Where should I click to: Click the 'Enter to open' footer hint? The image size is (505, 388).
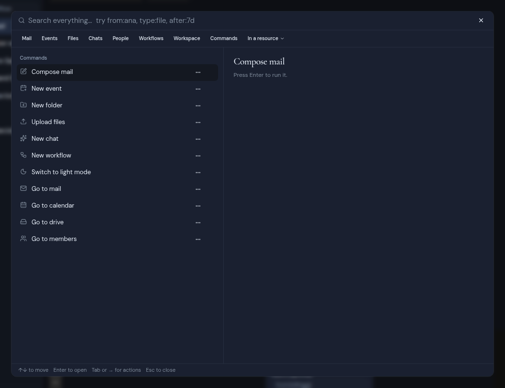click(x=70, y=370)
